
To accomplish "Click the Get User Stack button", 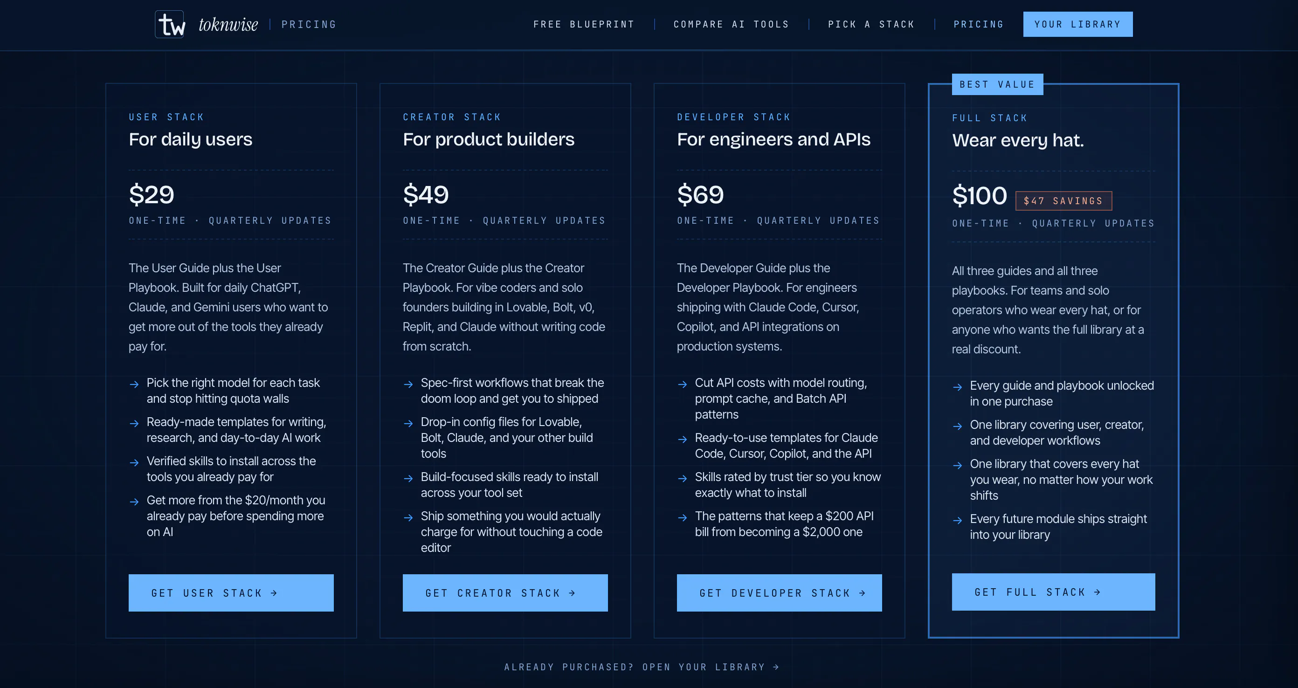I will 231,593.
